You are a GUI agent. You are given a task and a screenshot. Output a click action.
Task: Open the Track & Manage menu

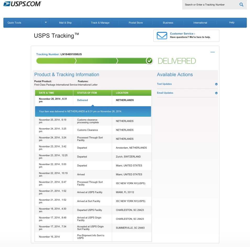coord(100,23)
